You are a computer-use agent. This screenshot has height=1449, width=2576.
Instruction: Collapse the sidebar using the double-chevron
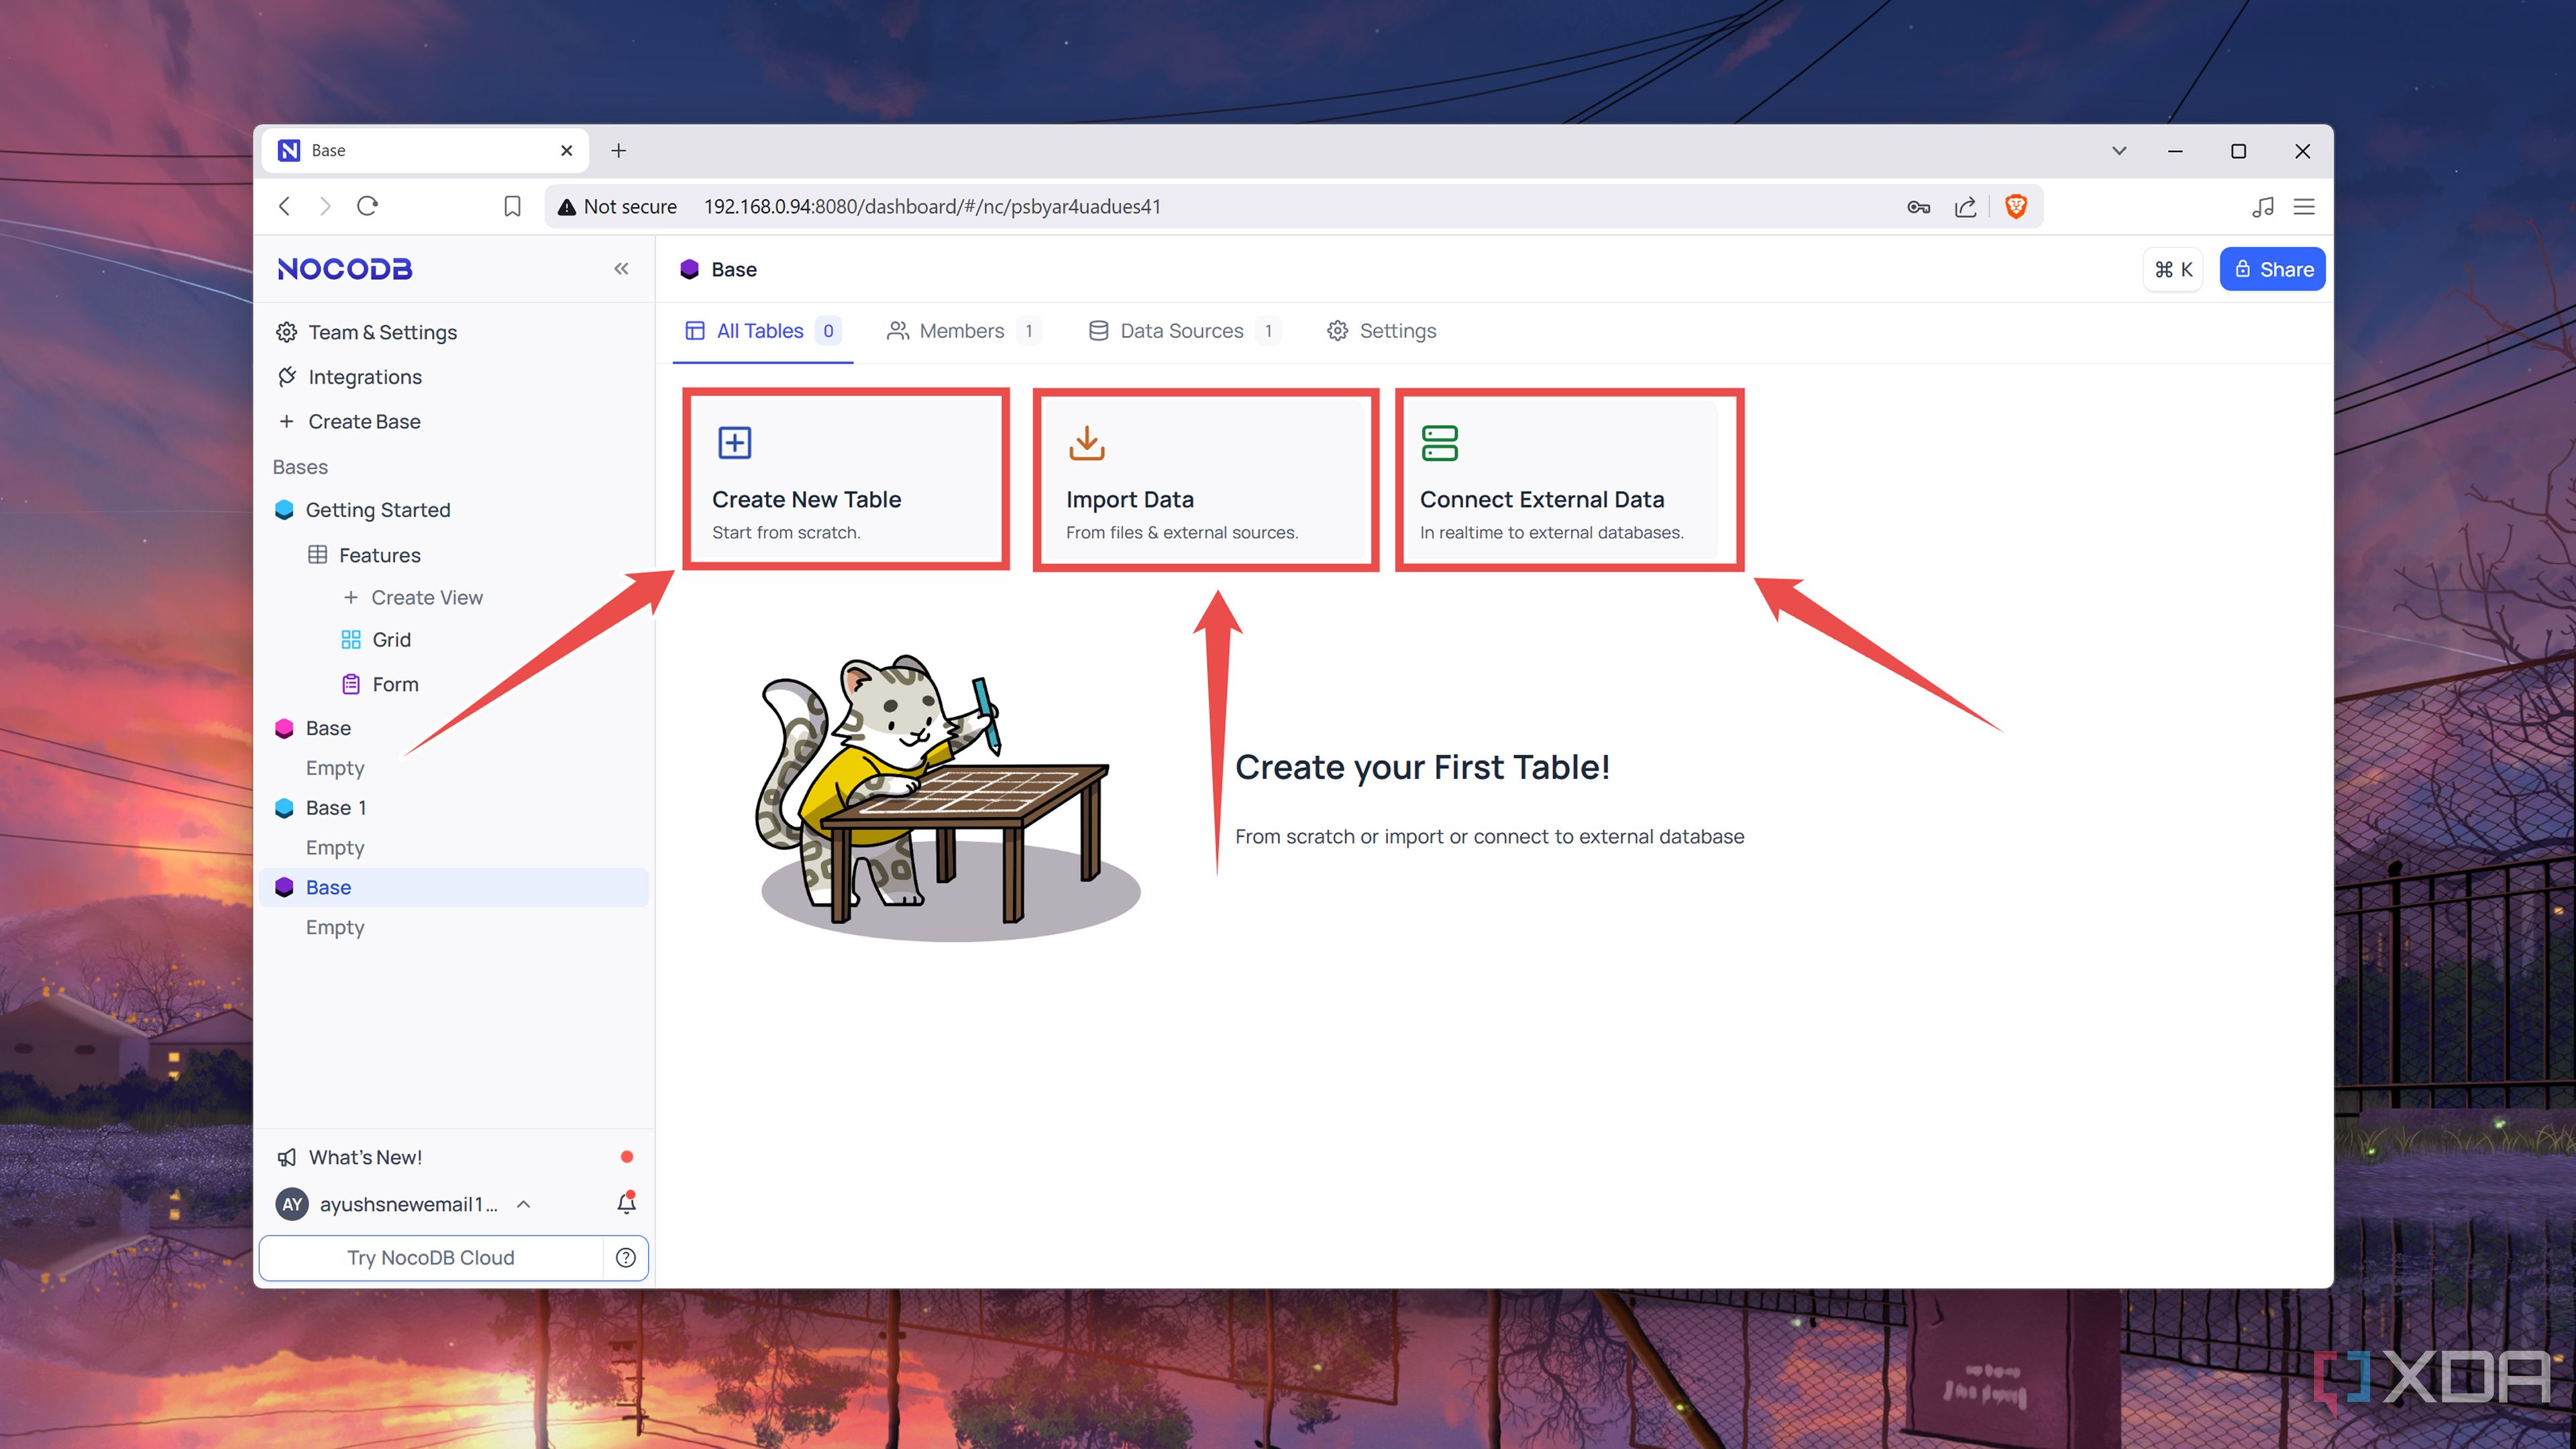(x=621, y=268)
